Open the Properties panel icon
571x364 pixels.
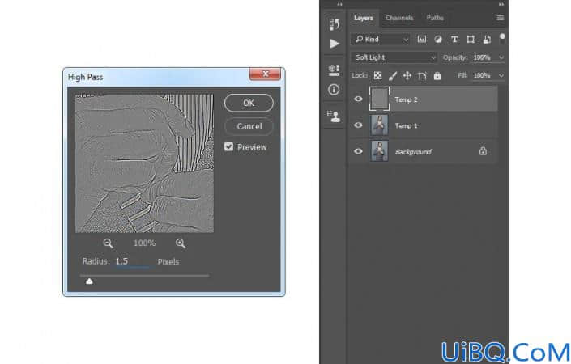coord(334,70)
